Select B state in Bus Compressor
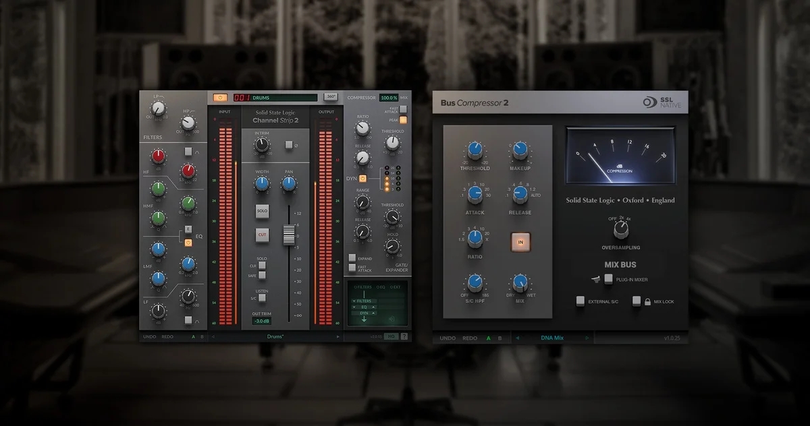Viewport: 810px width, 426px height. pos(500,338)
